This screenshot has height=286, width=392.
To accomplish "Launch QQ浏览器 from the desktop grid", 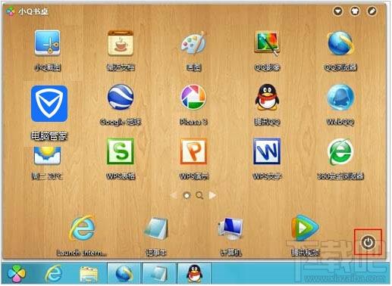I will point(340,43).
